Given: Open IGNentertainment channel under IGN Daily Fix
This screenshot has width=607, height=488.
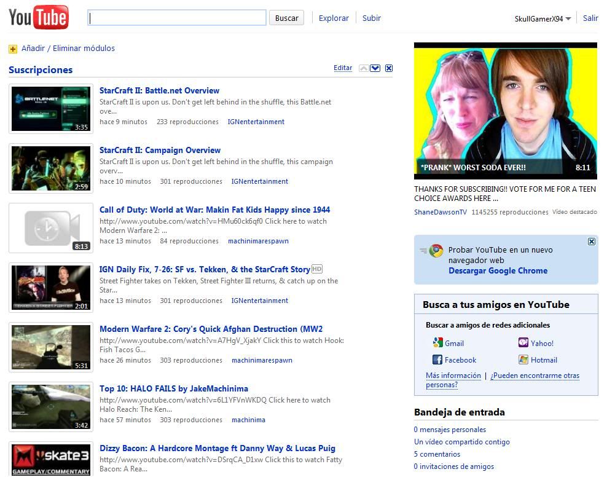Looking at the screenshot, I should click(260, 301).
